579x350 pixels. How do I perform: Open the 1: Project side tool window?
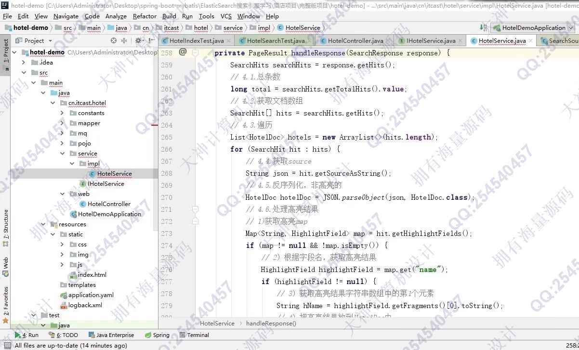6,54
